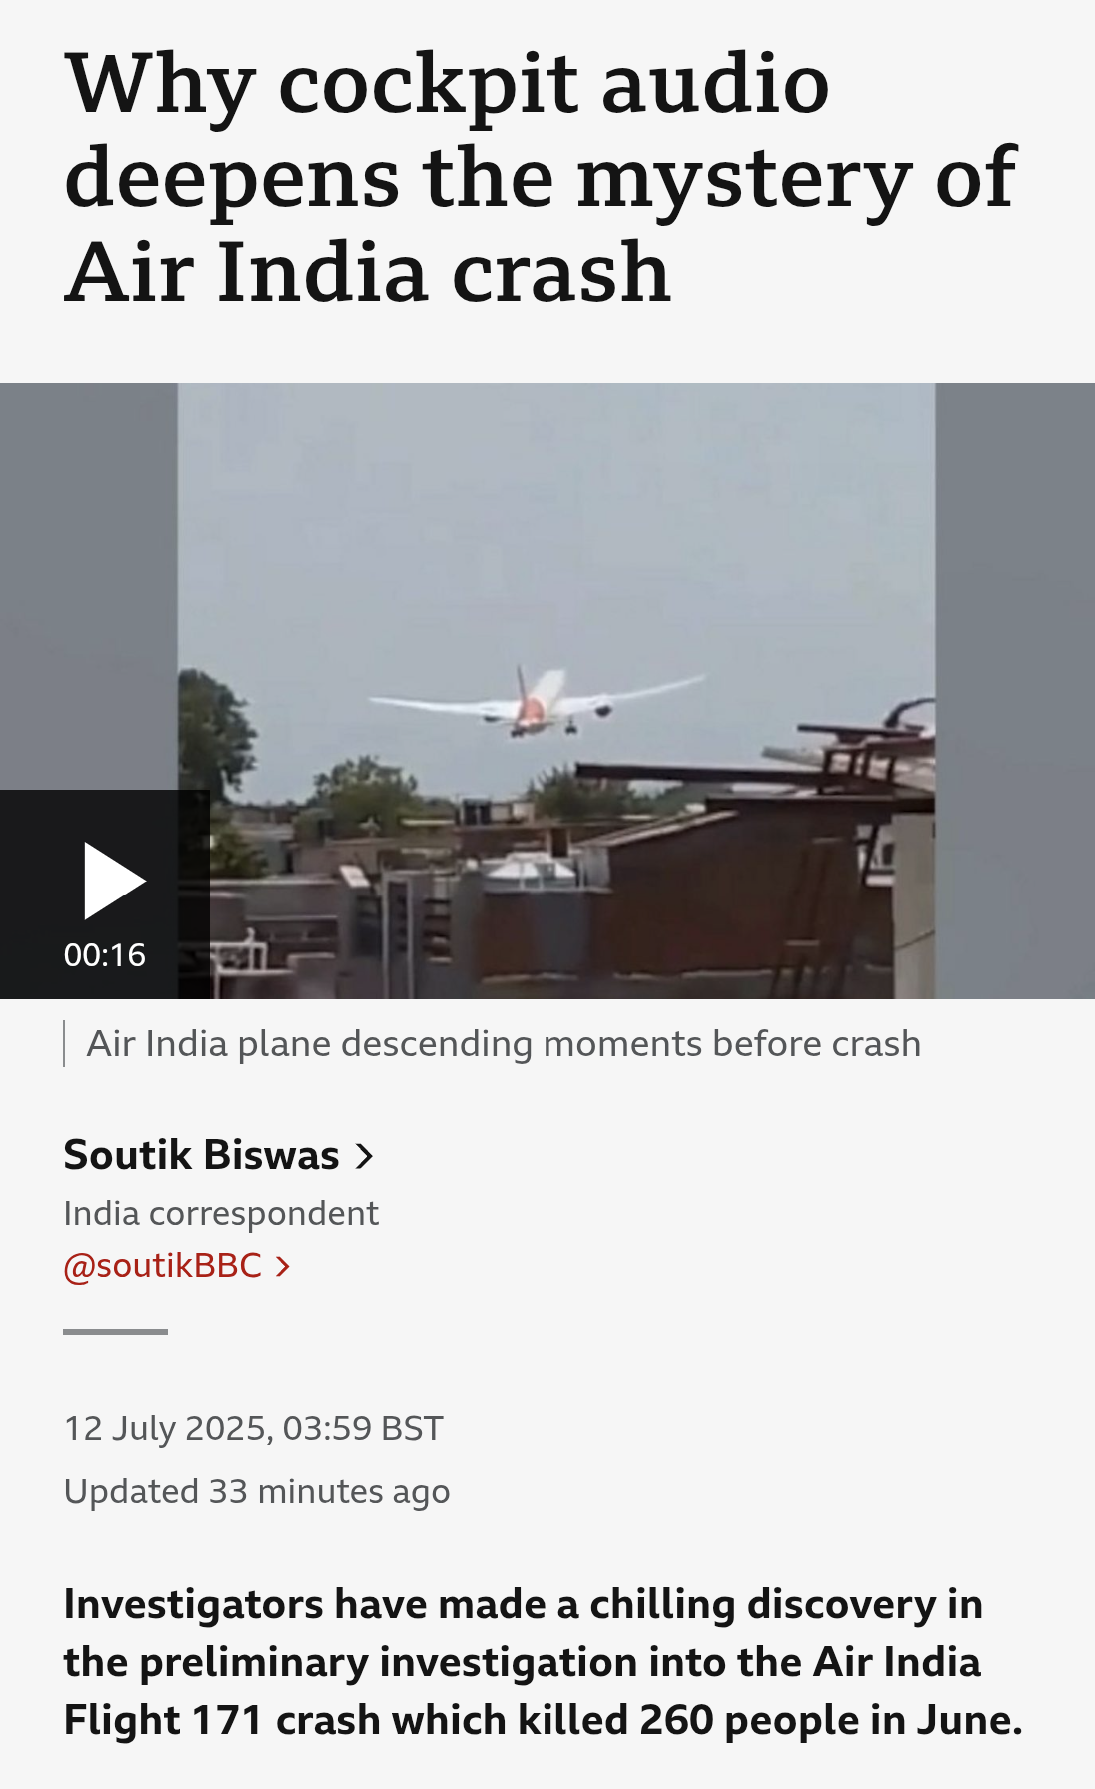Play the Air India crash video
The width and height of the screenshot is (1095, 1789).
pyautogui.click(x=114, y=881)
